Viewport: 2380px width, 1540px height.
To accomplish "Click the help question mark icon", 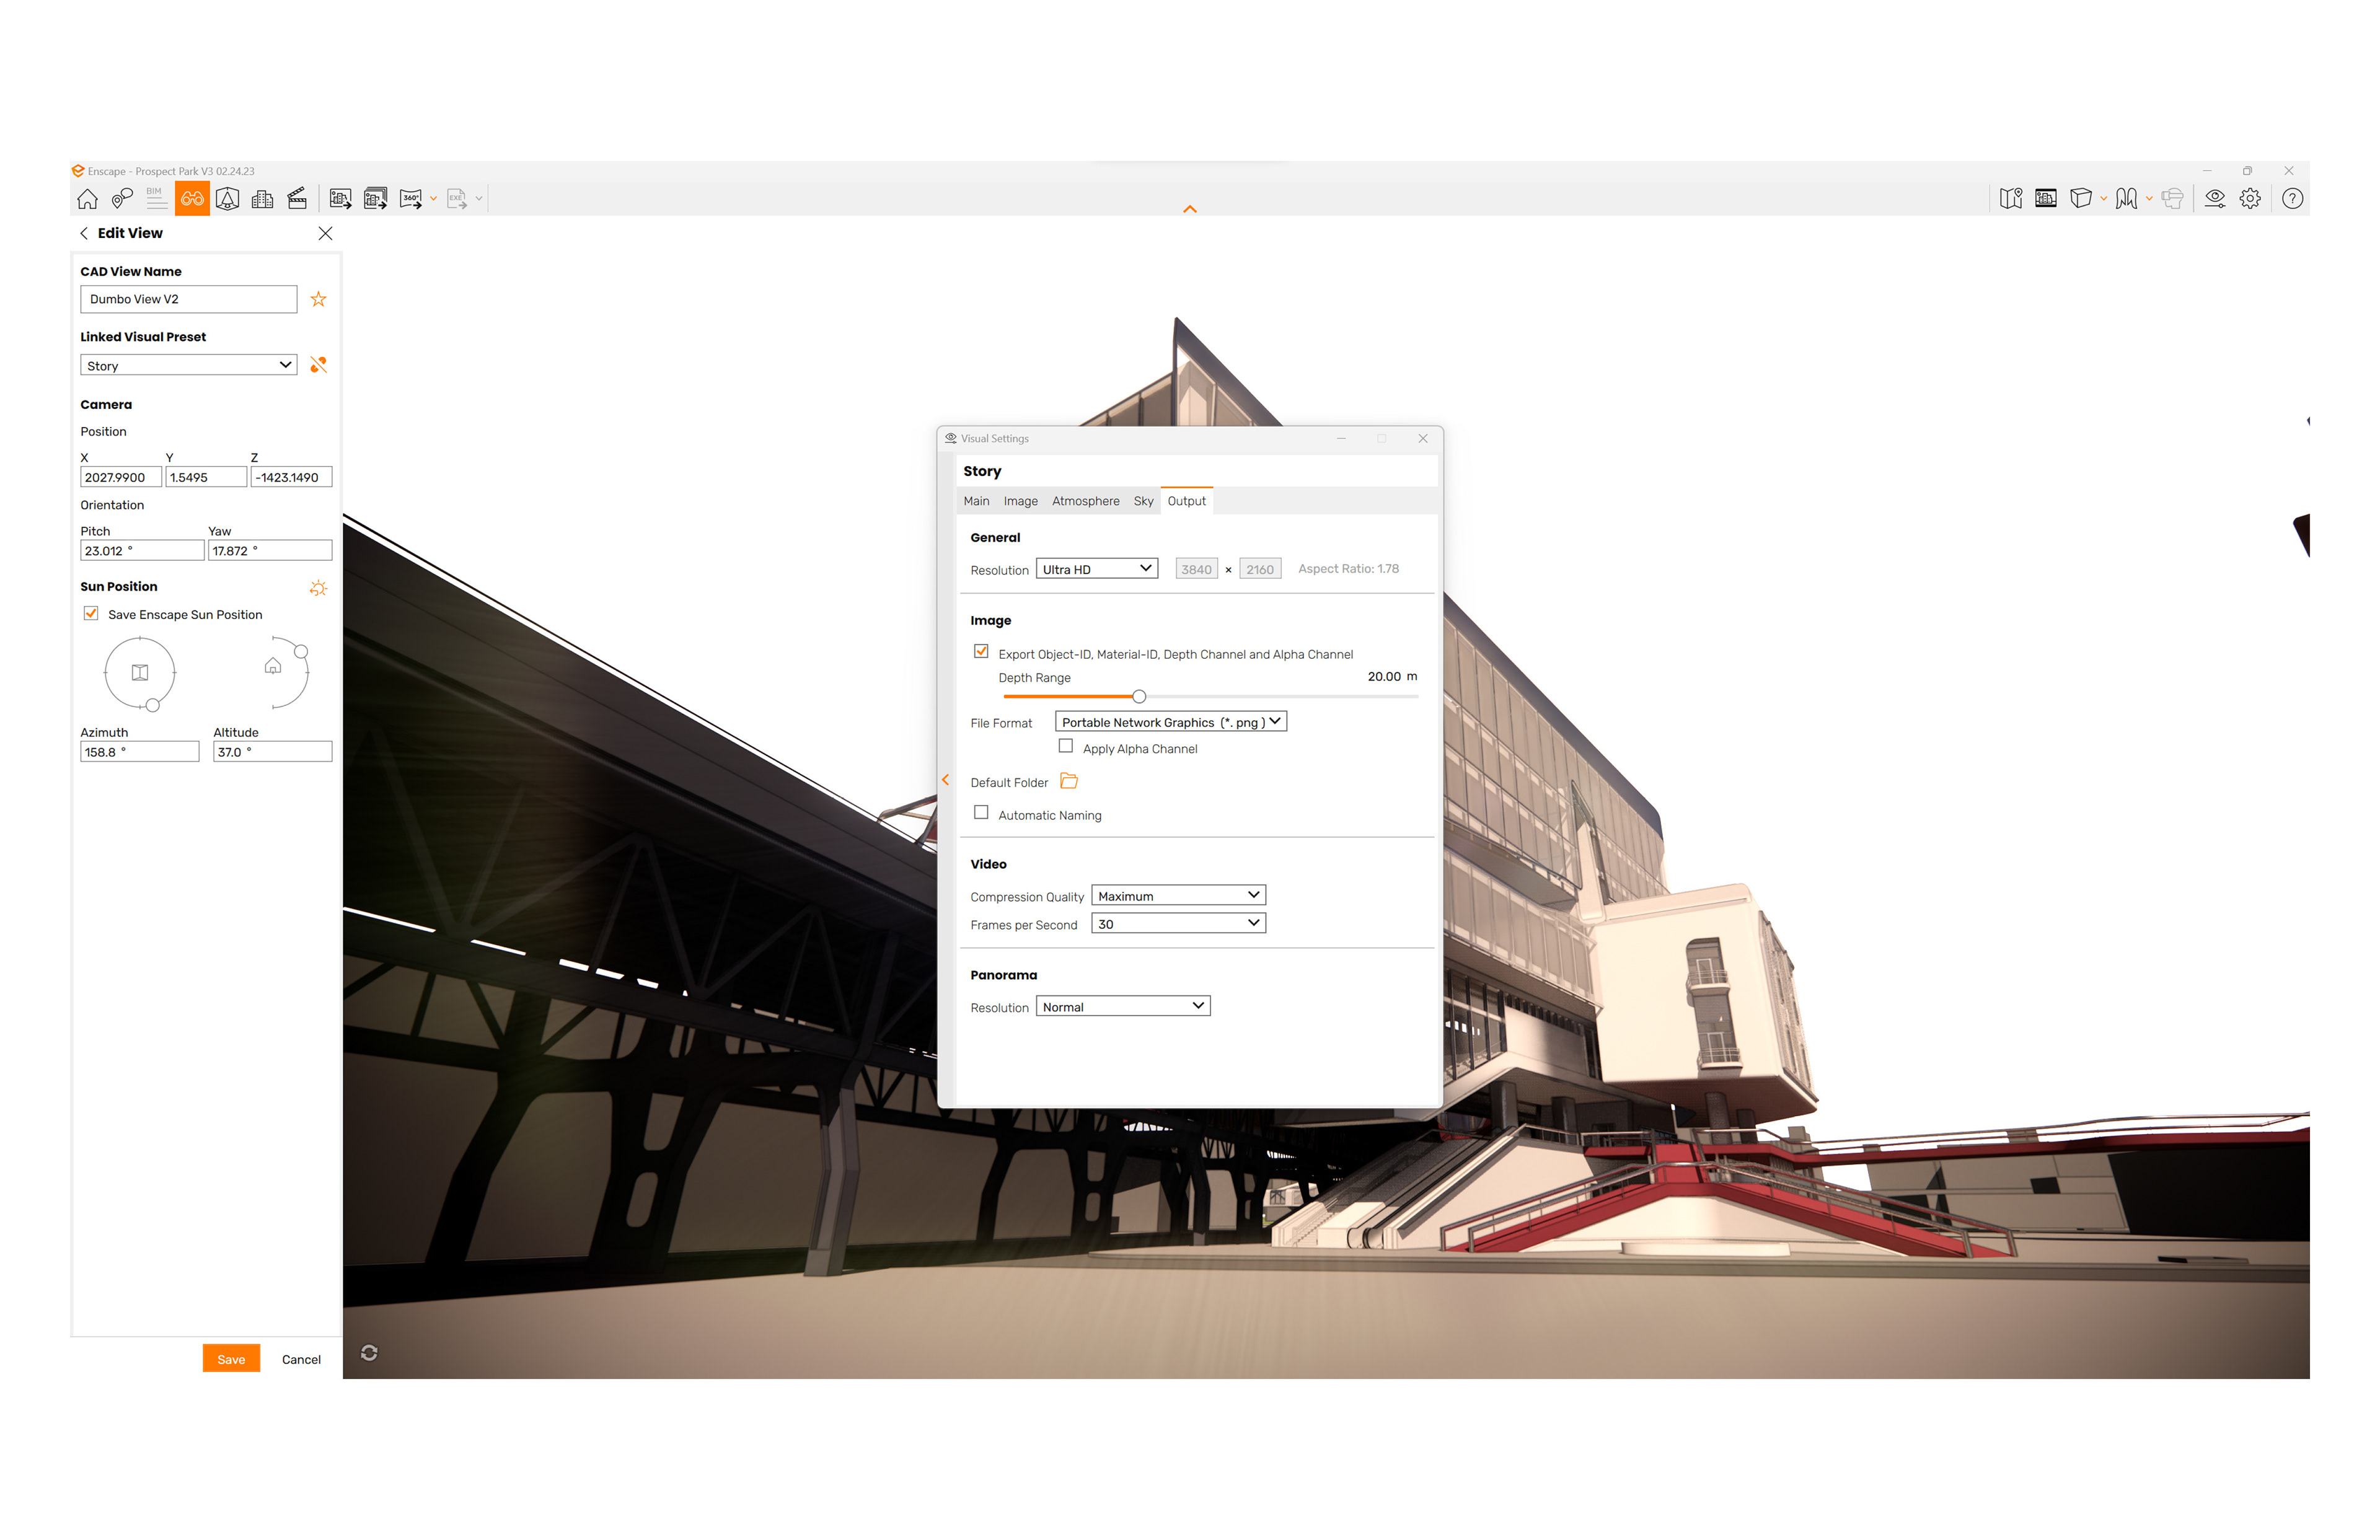I will coord(2292,199).
